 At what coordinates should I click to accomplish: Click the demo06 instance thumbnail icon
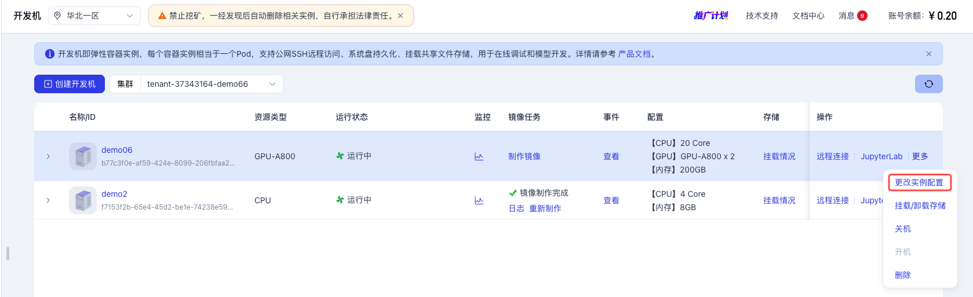[82, 156]
